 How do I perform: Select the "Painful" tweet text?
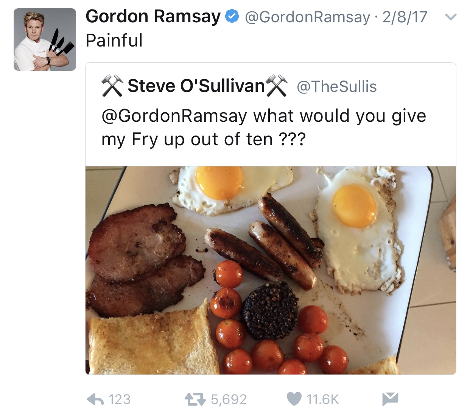[x=114, y=40]
